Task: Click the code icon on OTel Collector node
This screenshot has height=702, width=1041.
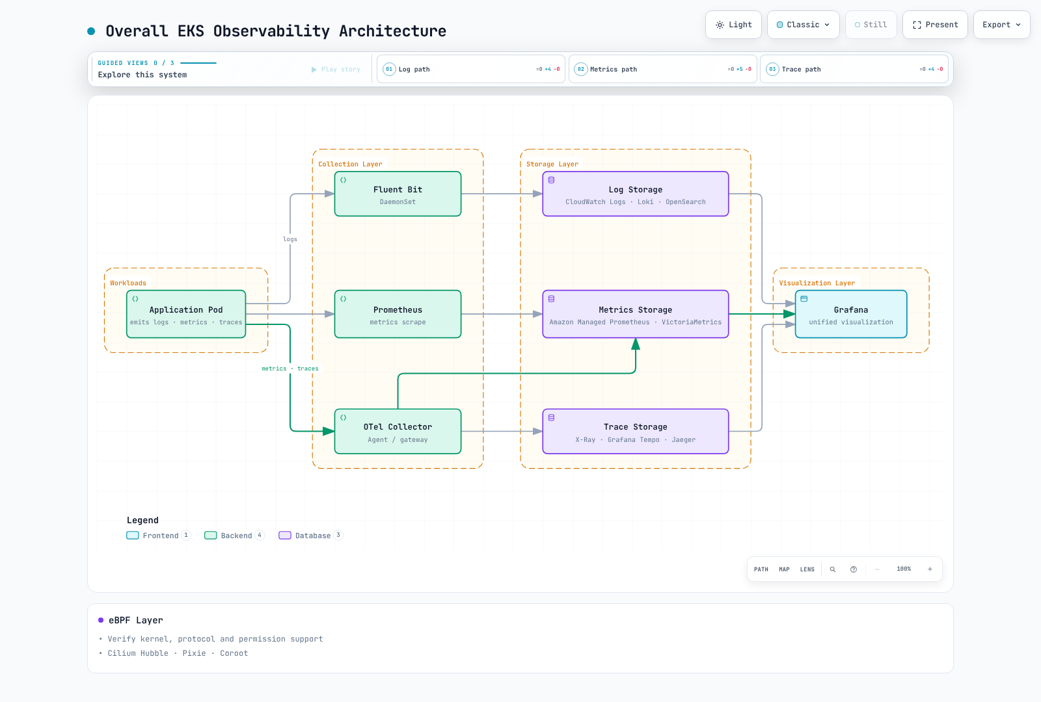Action: 344,417
